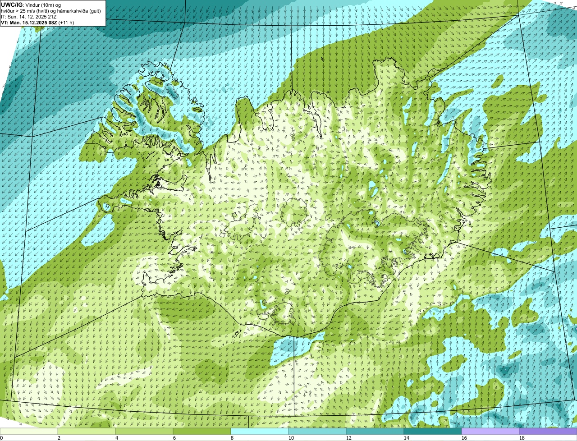Click the '6' legend scale label
The image size is (577, 441).
pyautogui.click(x=174, y=438)
